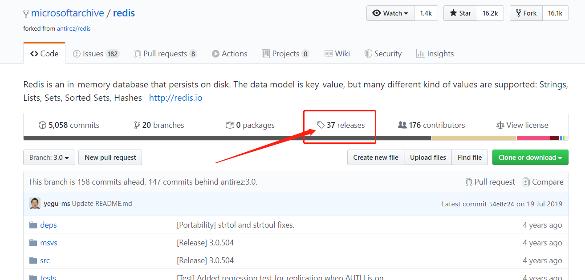The image size is (585, 280).
Task: Click the commits clock icon
Action: coord(42,125)
